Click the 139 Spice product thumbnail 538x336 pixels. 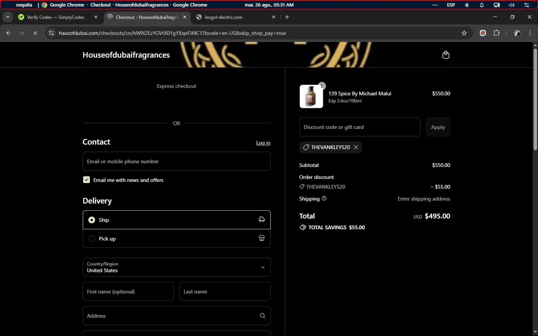pyautogui.click(x=311, y=96)
